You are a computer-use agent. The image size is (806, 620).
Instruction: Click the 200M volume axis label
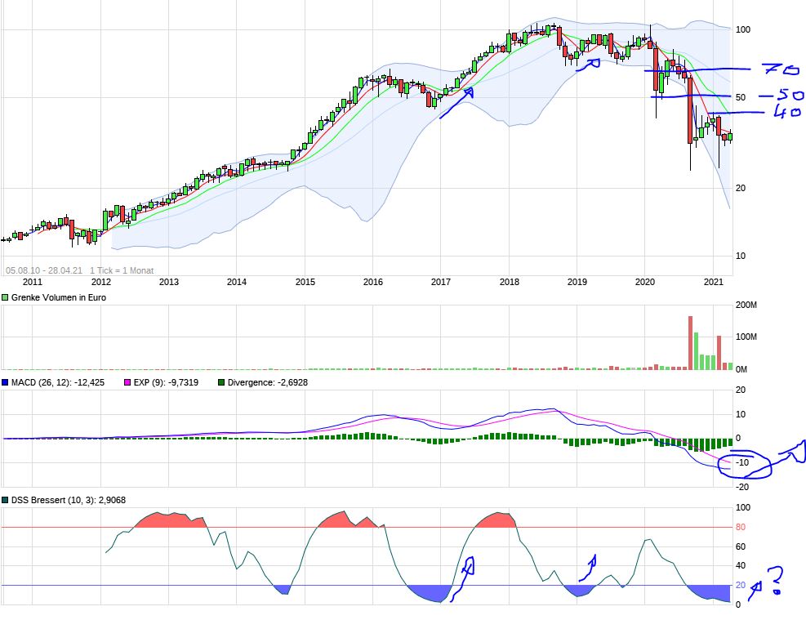tap(746, 305)
